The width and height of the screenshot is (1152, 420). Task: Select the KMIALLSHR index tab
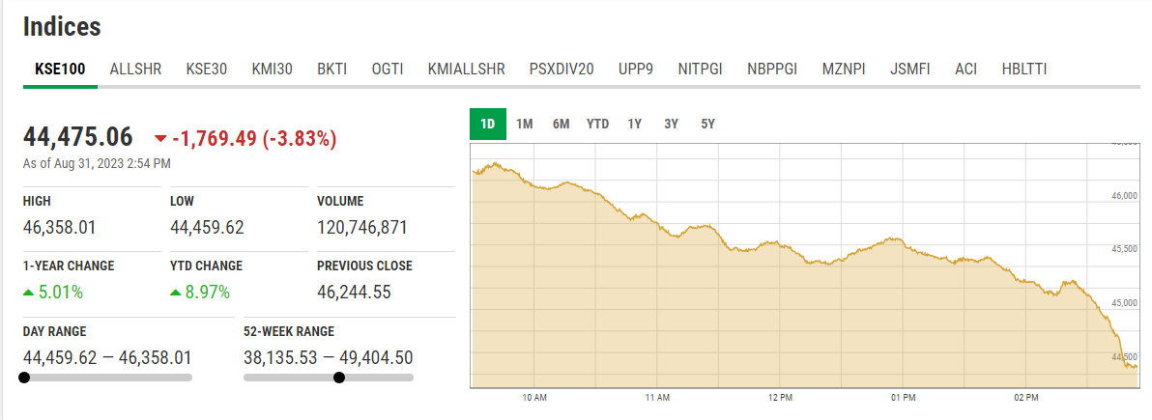click(x=466, y=70)
